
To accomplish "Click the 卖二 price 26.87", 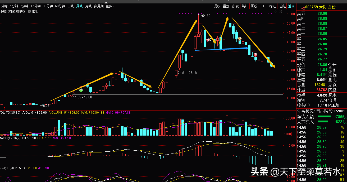I will point(322,29).
